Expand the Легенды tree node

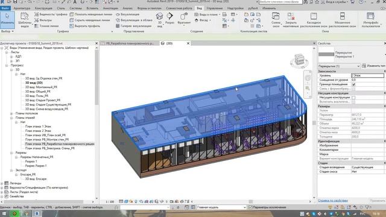(2, 183)
